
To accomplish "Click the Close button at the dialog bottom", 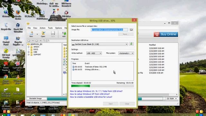I will 127,104.
